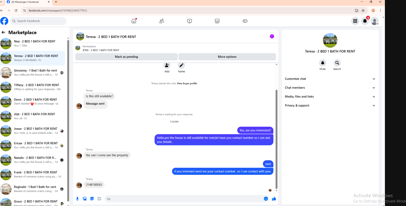Open the Facebook menu grid icon
The image size is (406, 206).
355,21
